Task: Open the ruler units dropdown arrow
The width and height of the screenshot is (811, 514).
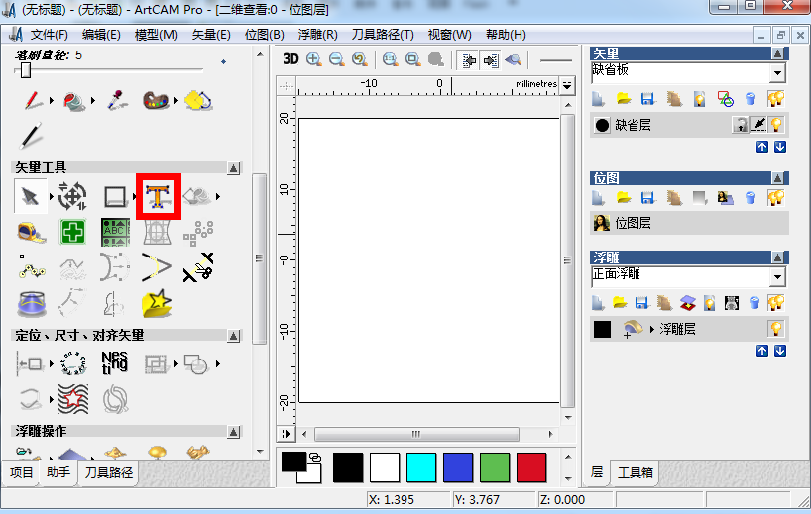Action: click(x=567, y=85)
